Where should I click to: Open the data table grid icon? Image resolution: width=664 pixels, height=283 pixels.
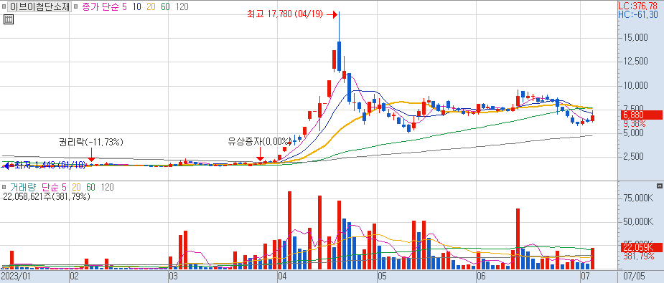coord(9,19)
